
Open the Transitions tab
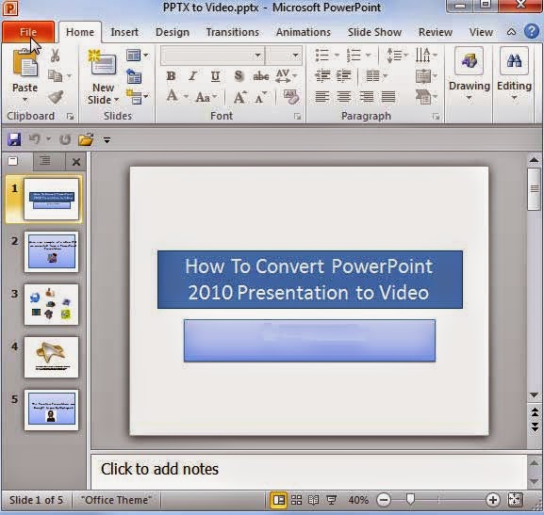(x=233, y=32)
